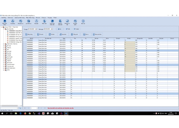Image resolution: width=179 pixels, height=128 pixels.
Task: Click the Đi muộn report button
Action: pyautogui.click(x=40, y=34)
